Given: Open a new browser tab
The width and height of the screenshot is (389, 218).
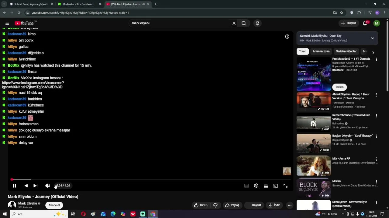Looking at the screenshot, I should [156, 4].
